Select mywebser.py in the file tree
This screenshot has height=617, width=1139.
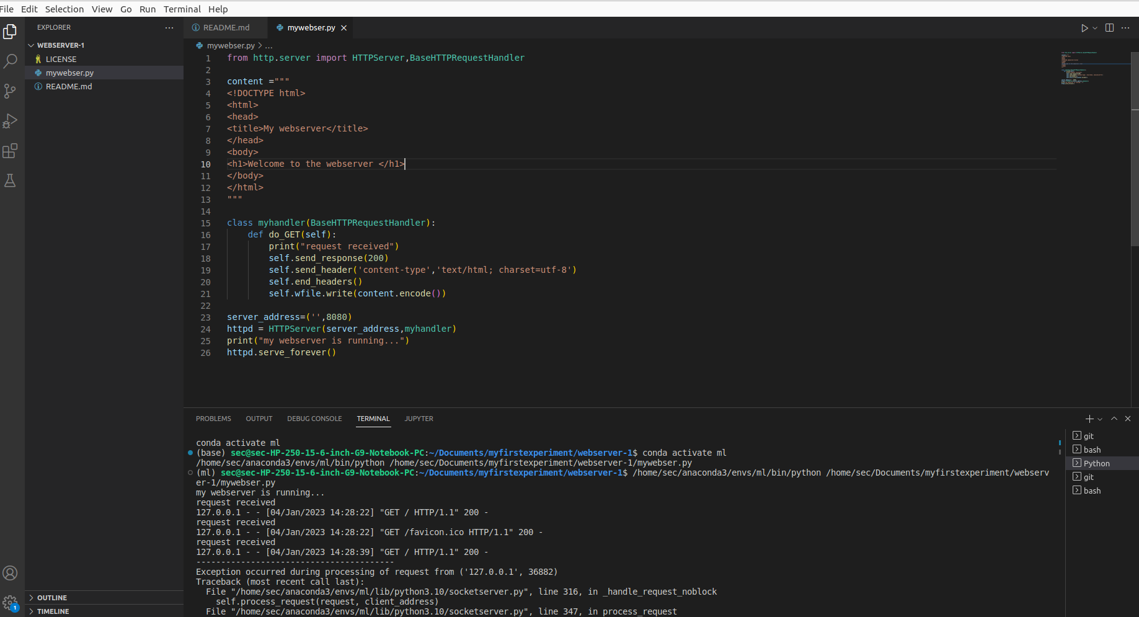tap(104, 73)
